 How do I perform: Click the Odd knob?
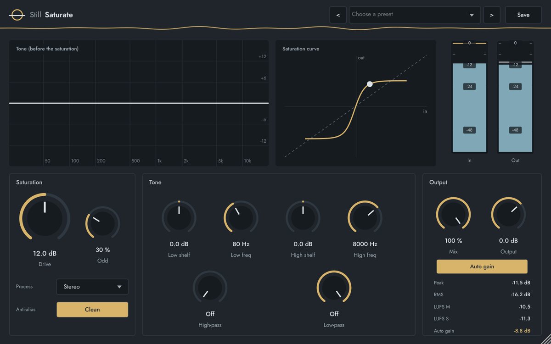[x=103, y=223]
